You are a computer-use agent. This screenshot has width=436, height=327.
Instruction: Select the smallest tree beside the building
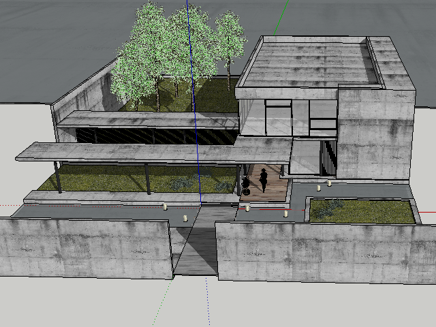point(230,47)
